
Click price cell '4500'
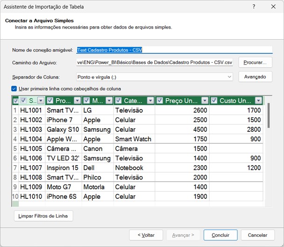tap(182, 130)
